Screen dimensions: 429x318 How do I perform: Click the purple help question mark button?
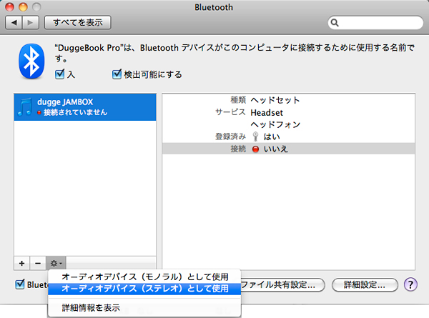click(x=410, y=284)
